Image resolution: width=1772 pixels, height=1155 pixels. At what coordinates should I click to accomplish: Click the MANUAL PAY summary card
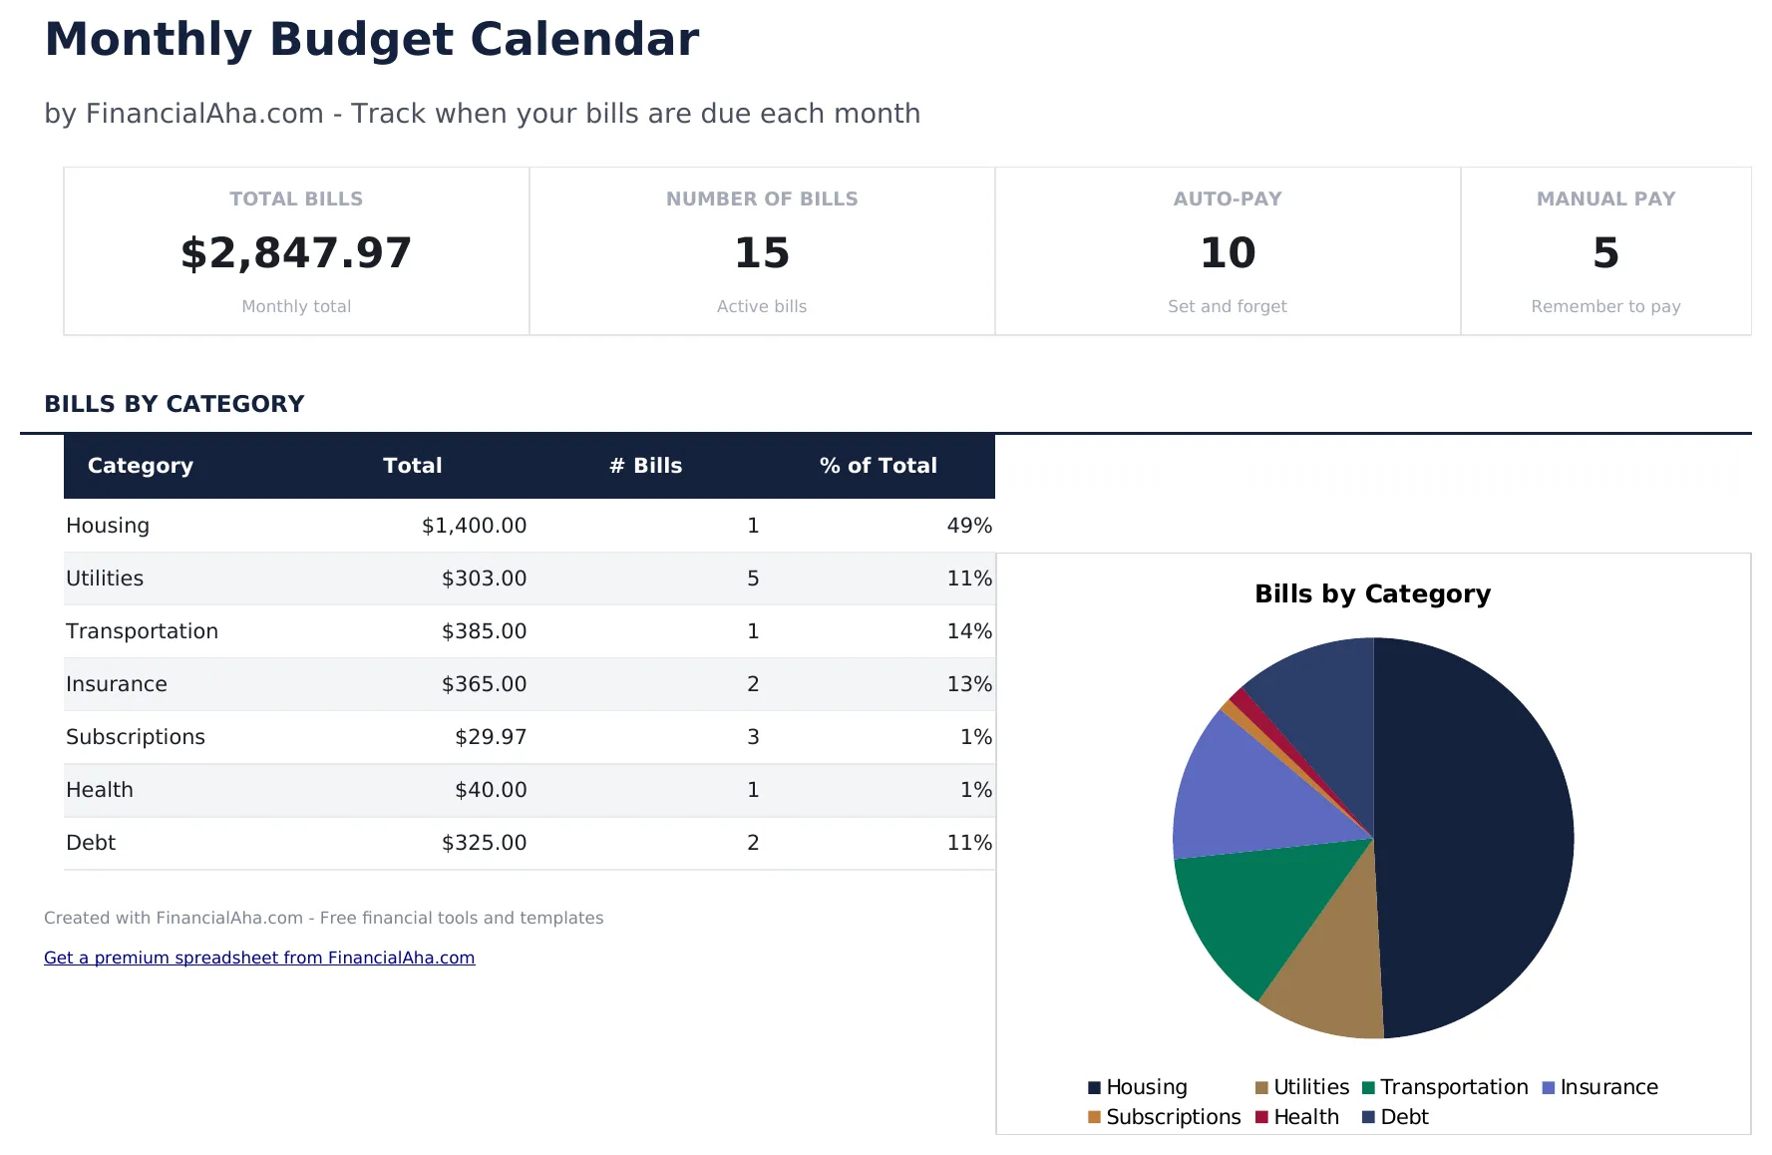(1605, 251)
